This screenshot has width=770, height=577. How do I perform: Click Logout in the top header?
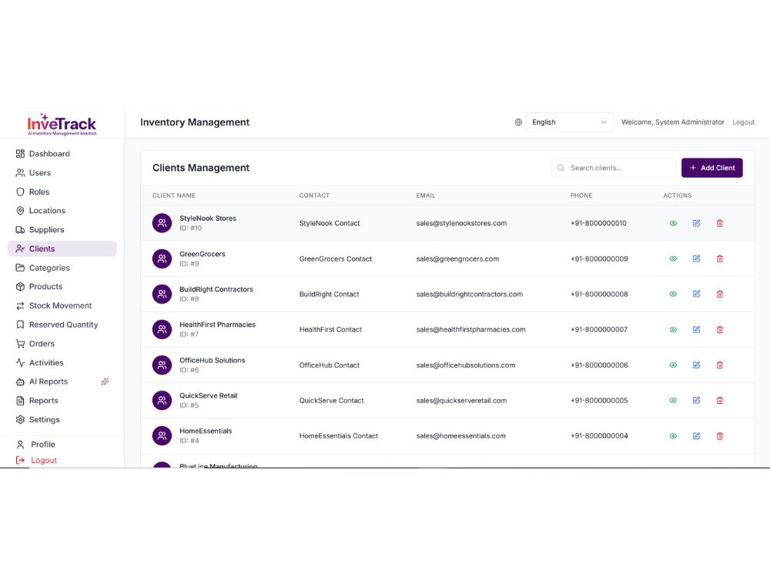tap(743, 122)
